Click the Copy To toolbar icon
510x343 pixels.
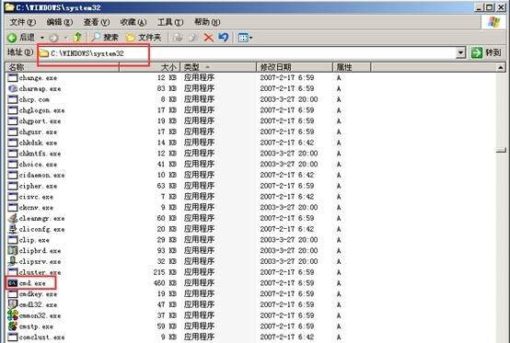[193, 38]
